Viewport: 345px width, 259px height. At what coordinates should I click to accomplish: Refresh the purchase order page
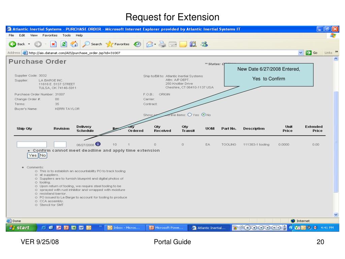(64, 44)
